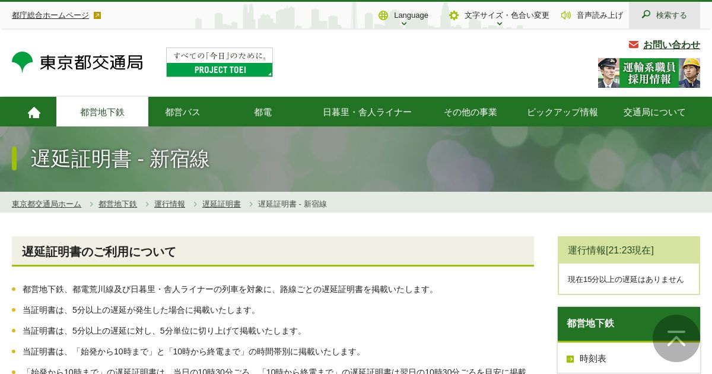Select the 交通局について navigation tab
Screen dimensions: 712x374
[654, 112]
